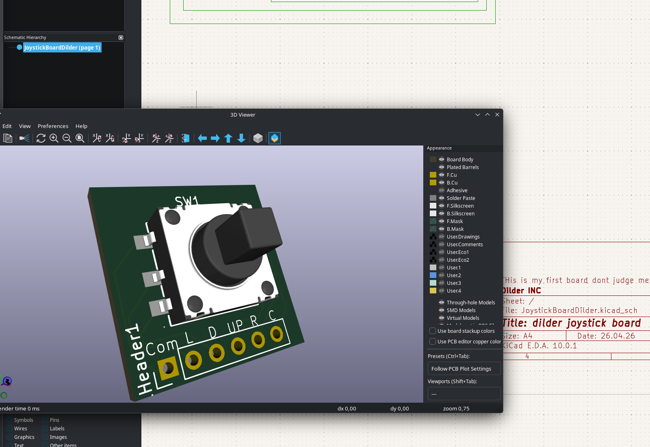This screenshot has height=447, width=650.
Task: Change F.Cu color swatch
Action: click(433, 175)
